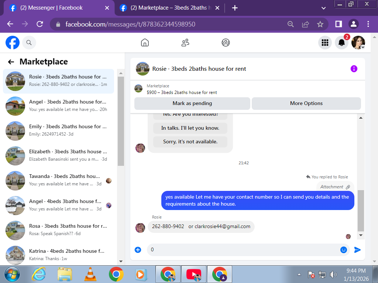Select the Rosie 3beds 2baths conversation
Screen dimensions: 378x283
point(58,81)
